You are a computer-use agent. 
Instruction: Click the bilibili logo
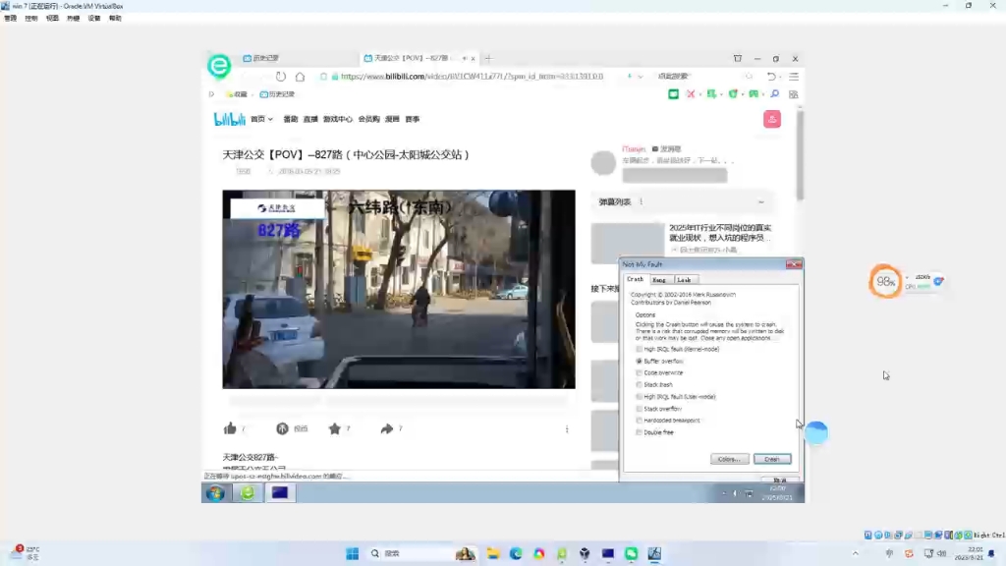click(229, 119)
